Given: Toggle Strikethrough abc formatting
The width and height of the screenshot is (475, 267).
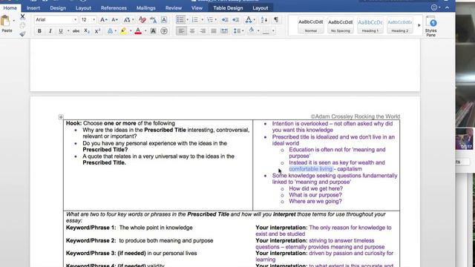Looking at the screenshot, I should [x=76, y=31].
